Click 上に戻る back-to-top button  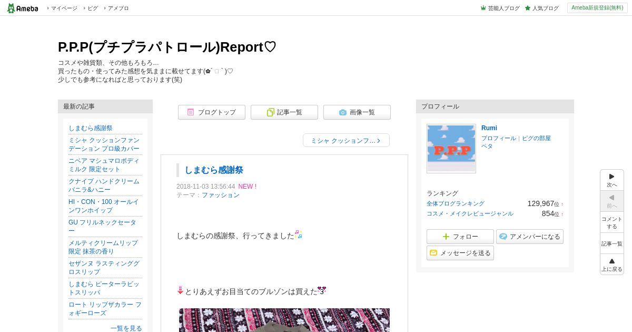click(x=612, y=265)
